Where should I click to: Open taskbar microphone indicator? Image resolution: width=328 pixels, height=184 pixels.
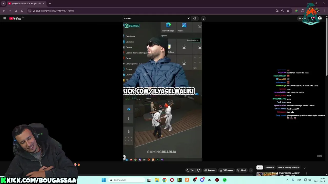[x=293, y=180]
